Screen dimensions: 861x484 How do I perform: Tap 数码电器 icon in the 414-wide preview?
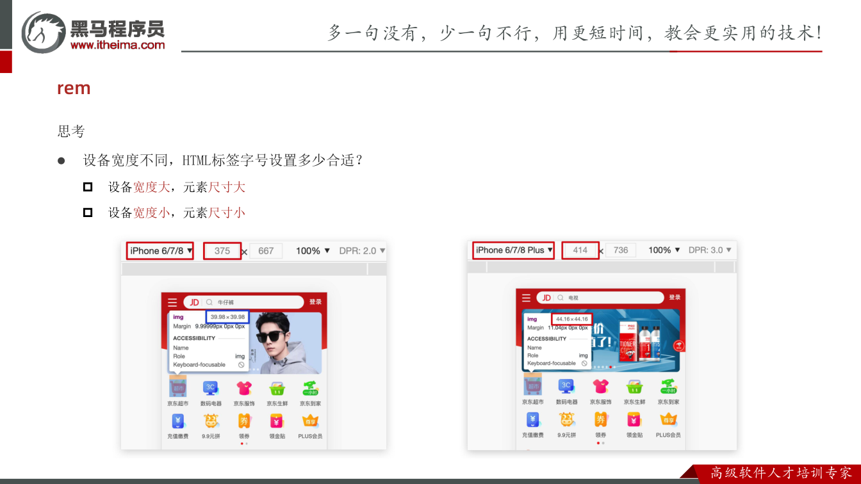(x=566, y=386)
